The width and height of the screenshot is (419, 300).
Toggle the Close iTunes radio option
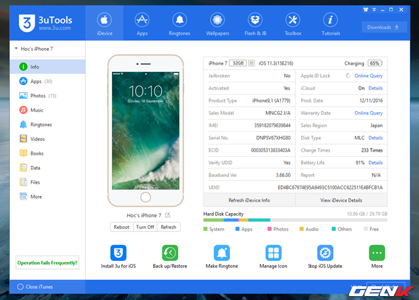[x=20, y=287]
